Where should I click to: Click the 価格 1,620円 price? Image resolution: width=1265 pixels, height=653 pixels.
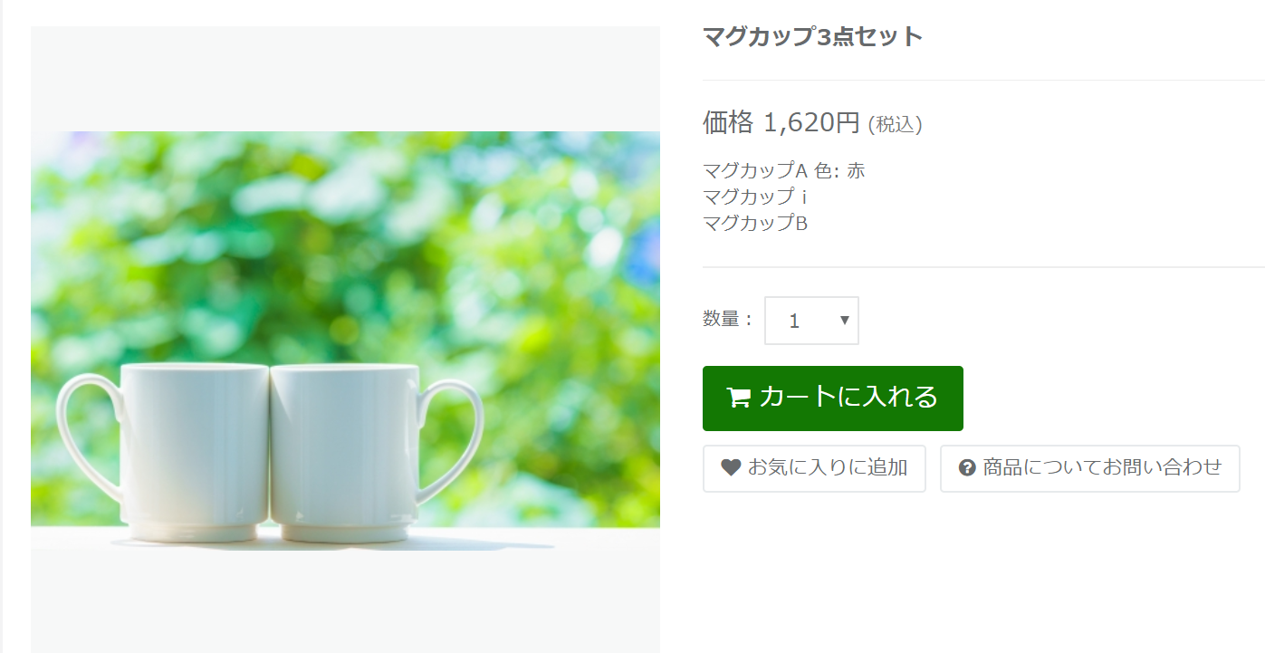(x=781, y=122)
